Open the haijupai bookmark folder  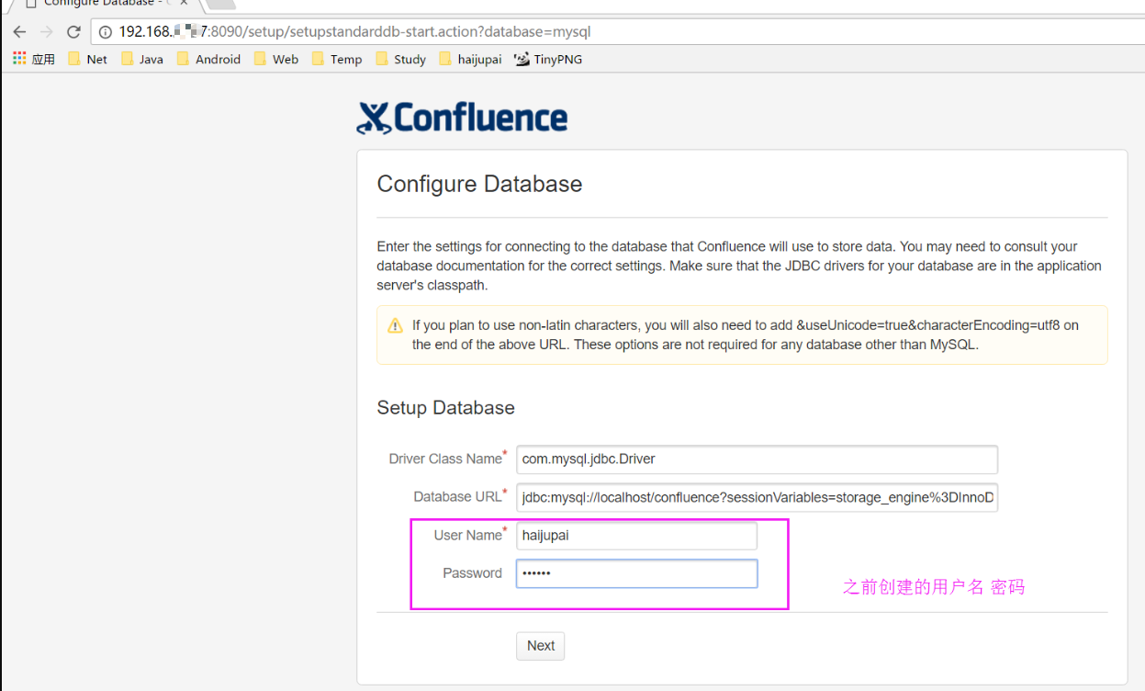click(x=470, y=59)
